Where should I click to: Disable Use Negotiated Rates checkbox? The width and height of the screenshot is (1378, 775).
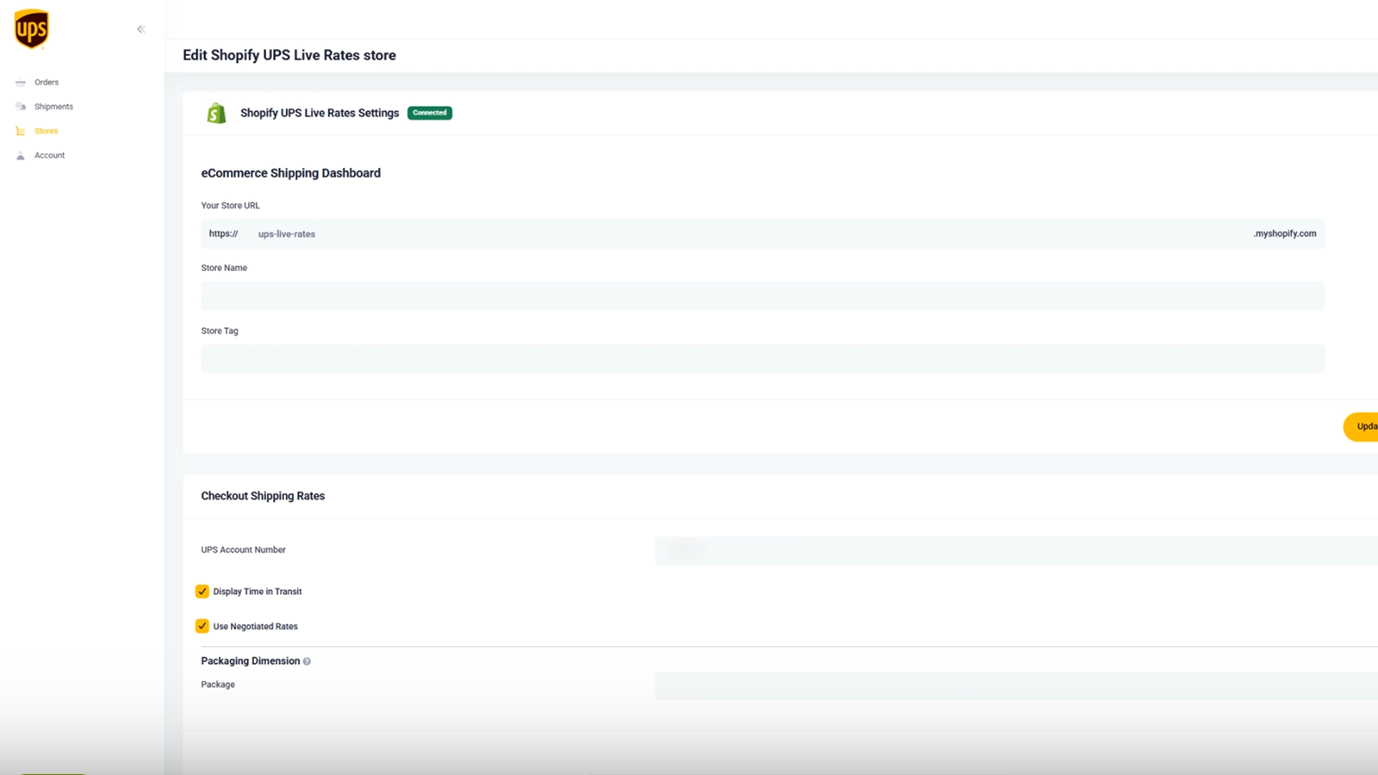tap(202, 626)
